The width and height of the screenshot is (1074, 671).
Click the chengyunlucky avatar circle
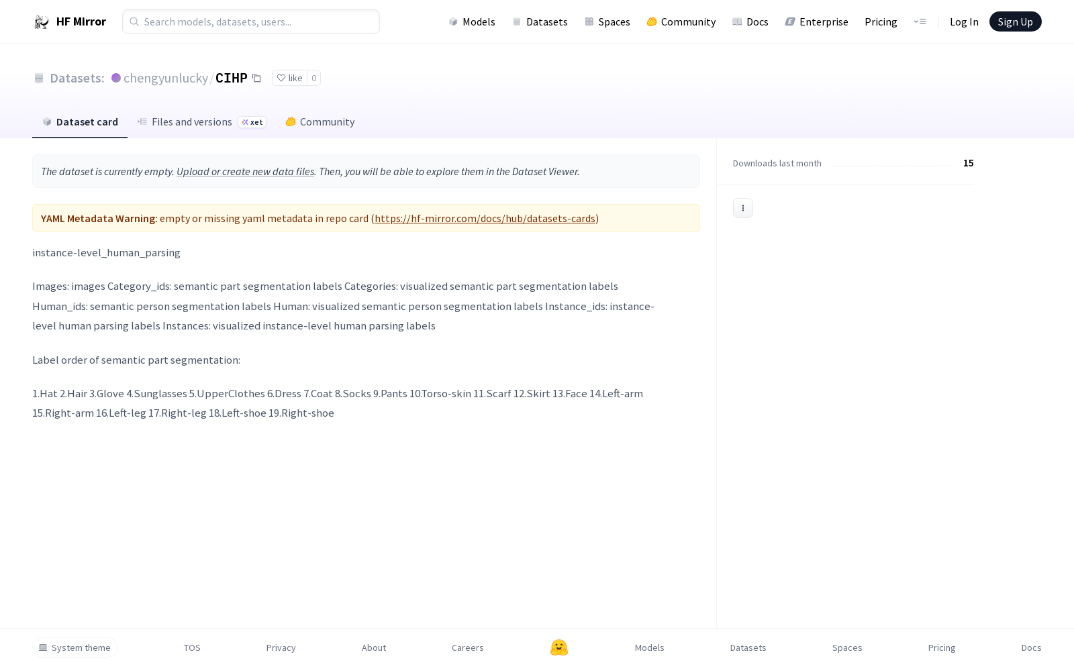click(x=116, y=78)
